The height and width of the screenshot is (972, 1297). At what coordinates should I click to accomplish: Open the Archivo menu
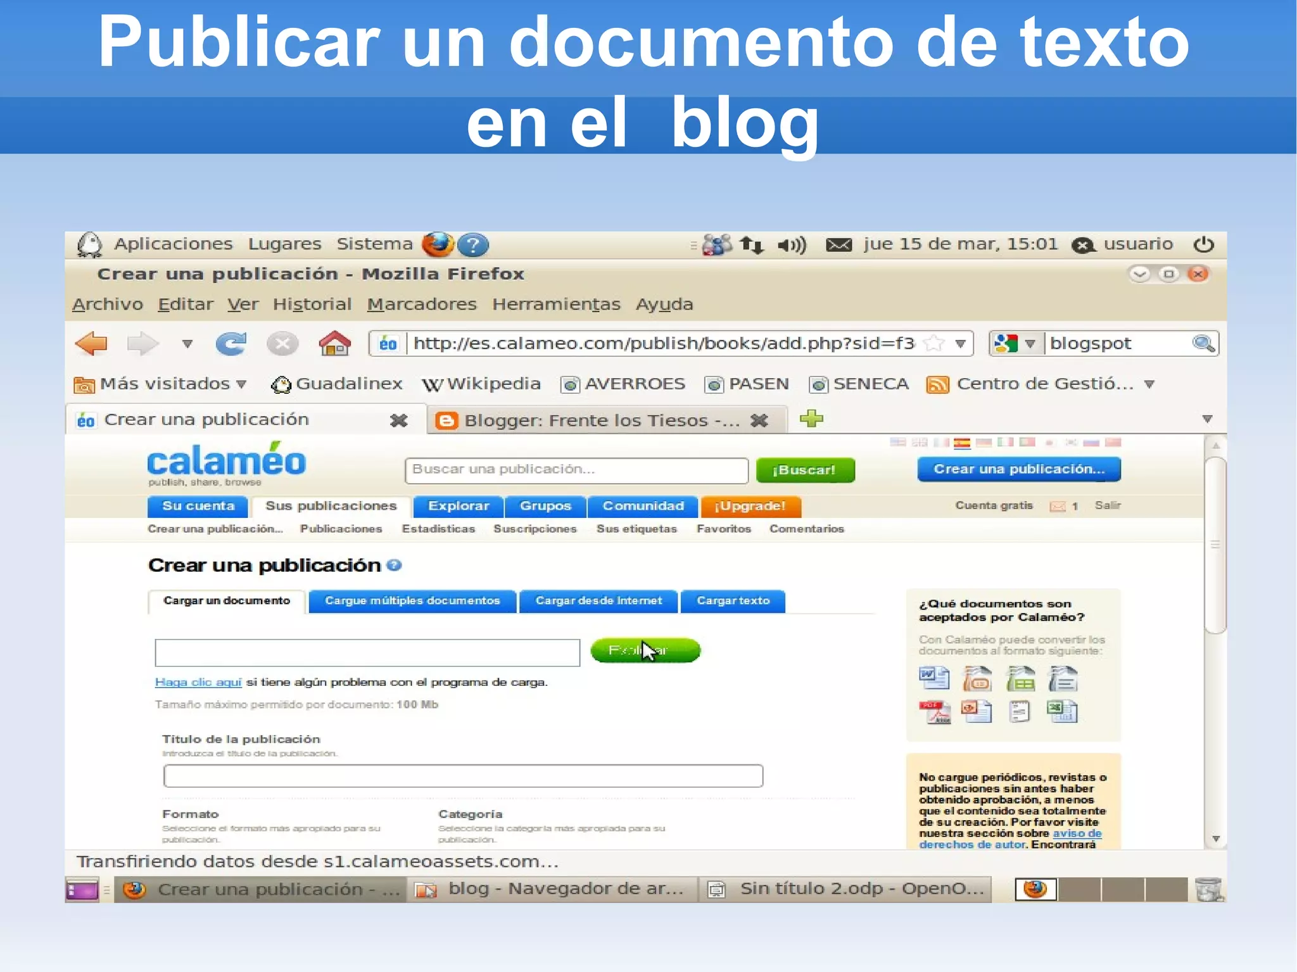coord(108,305)
